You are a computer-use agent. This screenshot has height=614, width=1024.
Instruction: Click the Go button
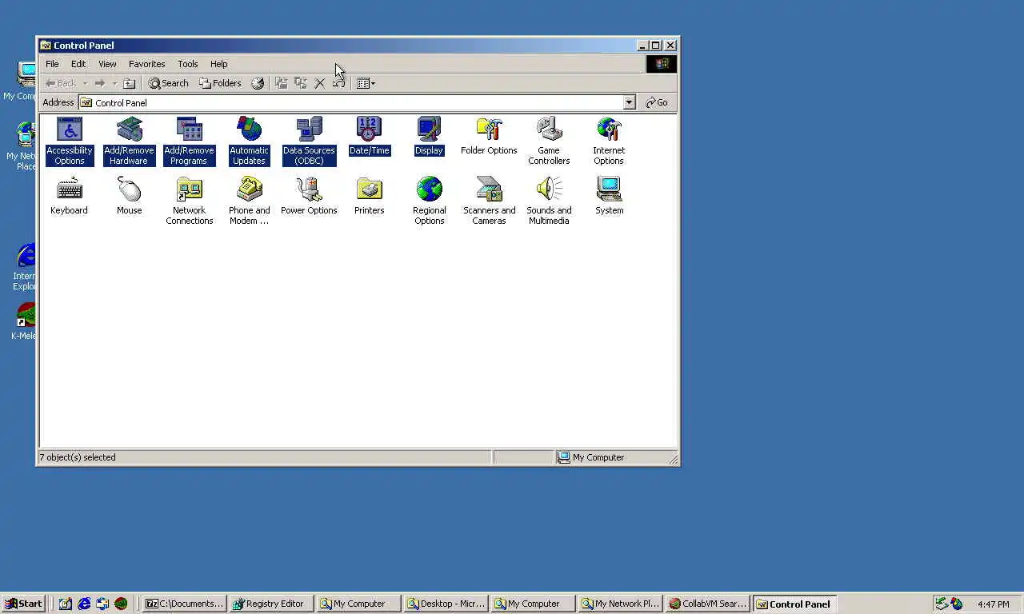click(657, 102)
